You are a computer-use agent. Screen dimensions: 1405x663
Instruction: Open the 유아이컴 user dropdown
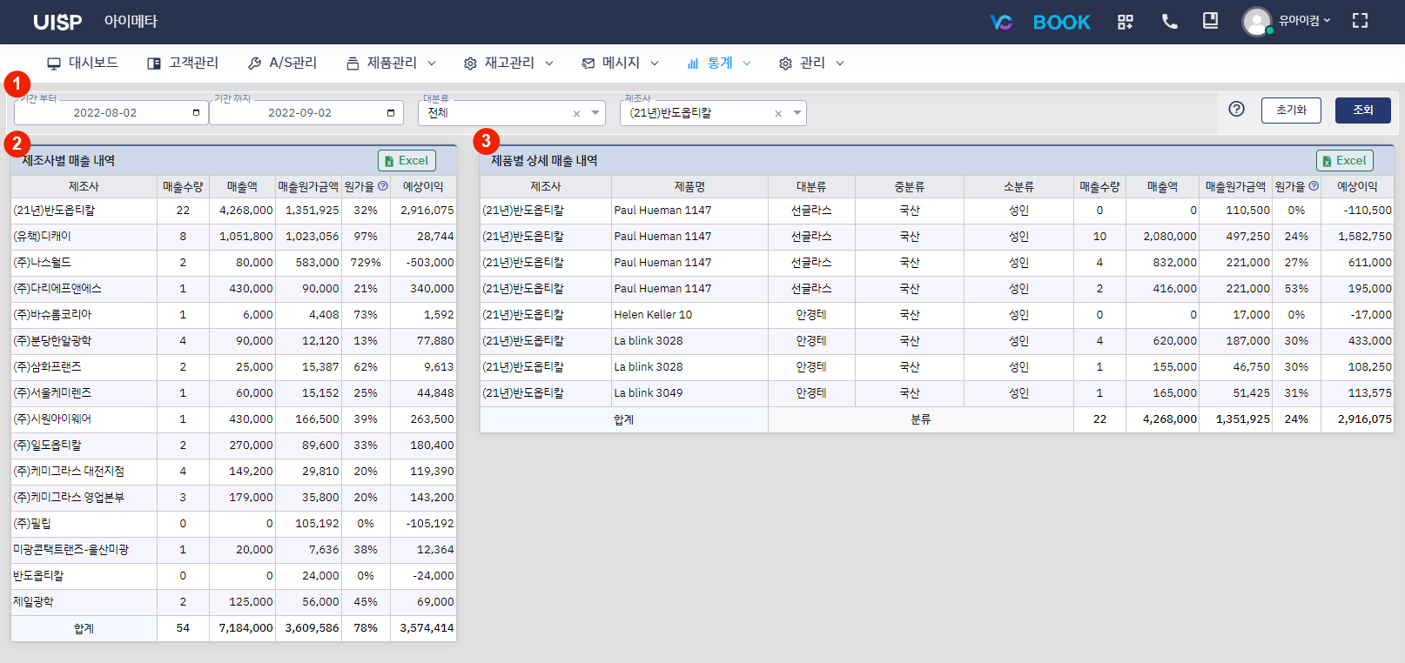(x=1304, y=21)
